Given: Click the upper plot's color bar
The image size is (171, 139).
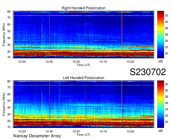Looking at the screenshot, I should (x=160, y=34).
